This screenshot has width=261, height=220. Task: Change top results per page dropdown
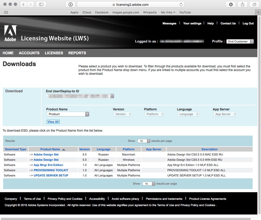[144, 141]
